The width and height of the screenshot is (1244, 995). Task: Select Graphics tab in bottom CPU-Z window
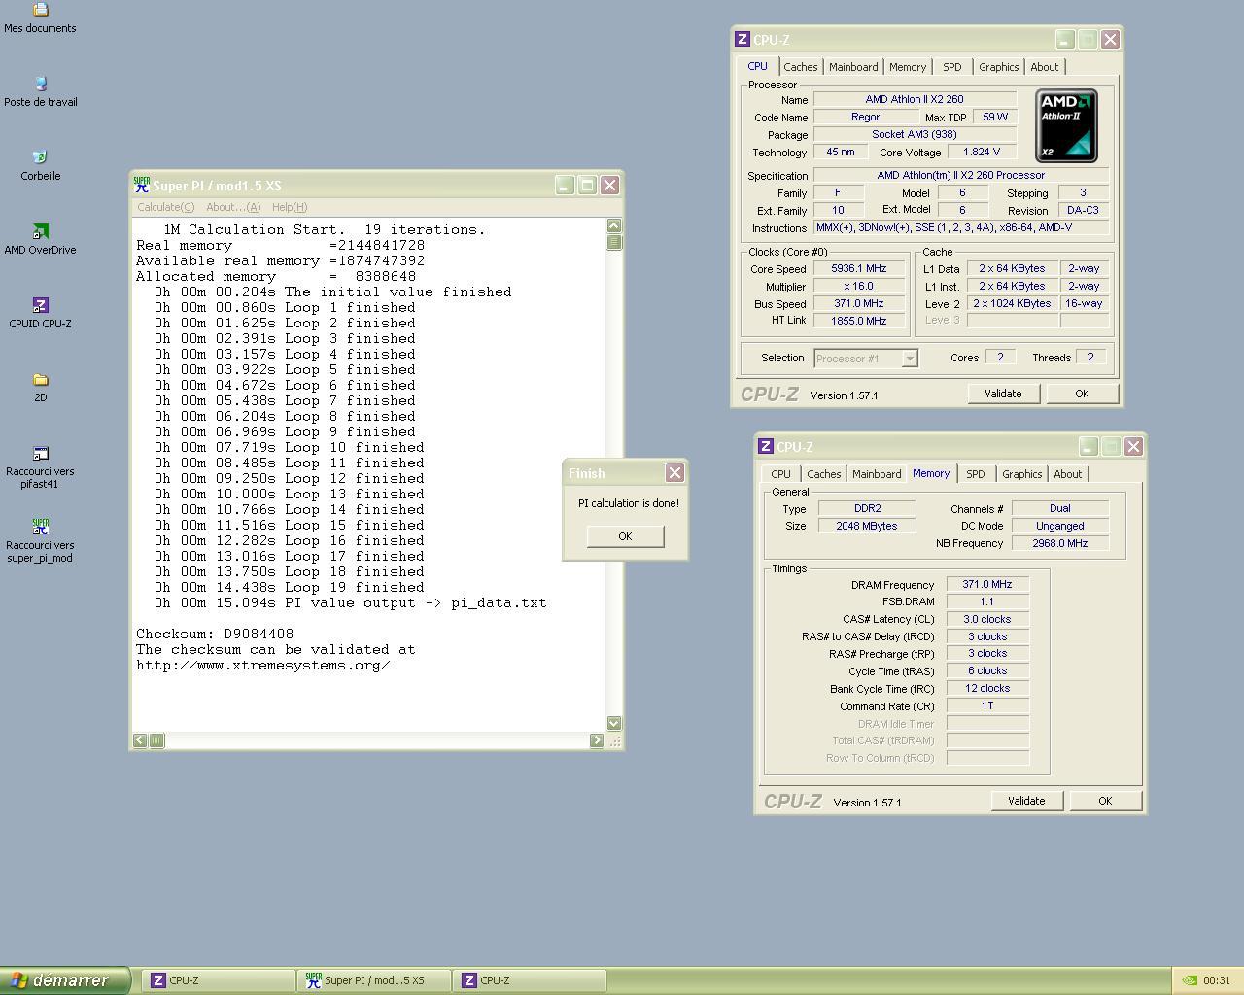click(x=1021, y=474)
